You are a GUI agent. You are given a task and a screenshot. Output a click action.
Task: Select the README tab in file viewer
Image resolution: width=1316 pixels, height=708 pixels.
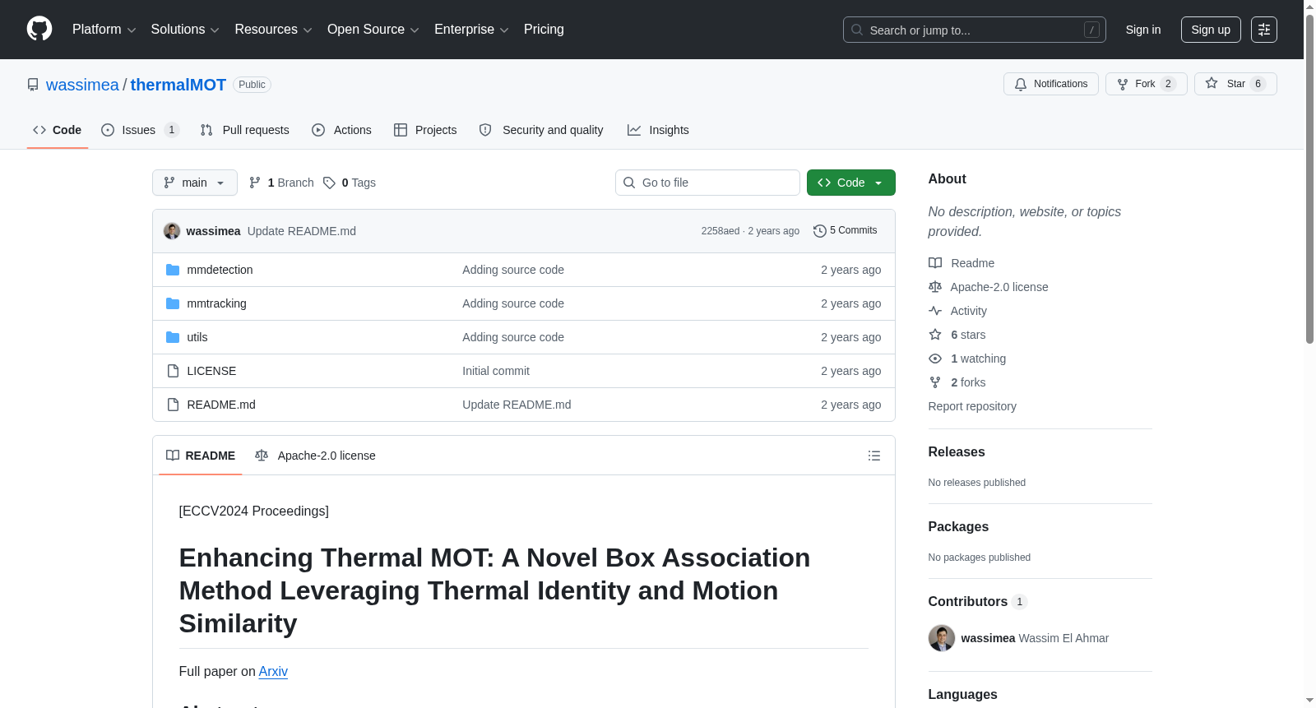click(201, 456)
